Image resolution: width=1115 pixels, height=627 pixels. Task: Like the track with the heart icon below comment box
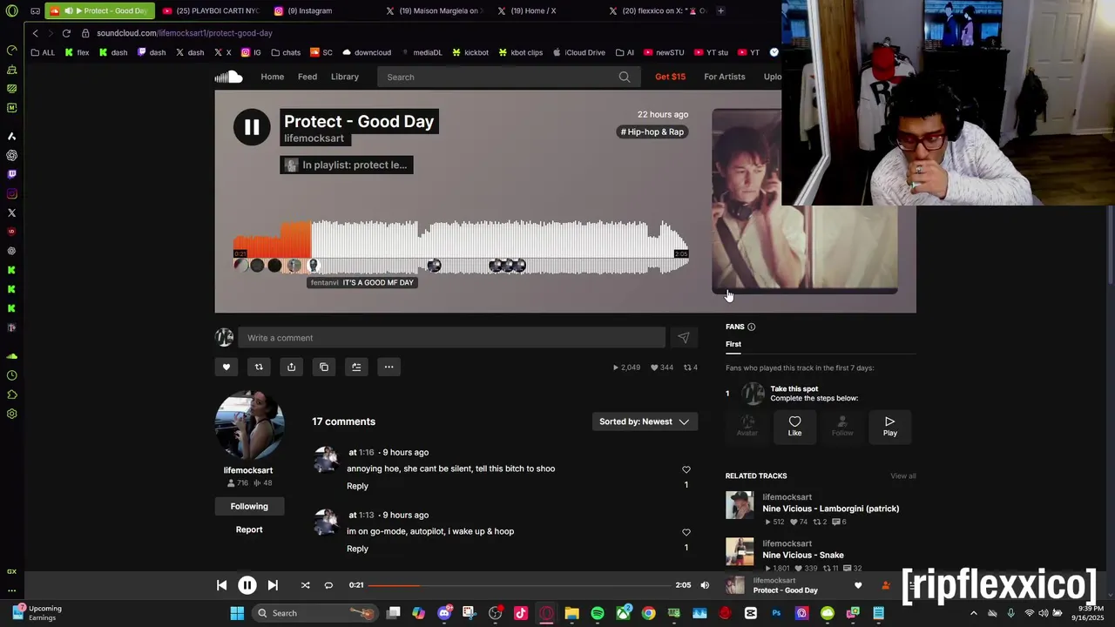click(226, 367)
